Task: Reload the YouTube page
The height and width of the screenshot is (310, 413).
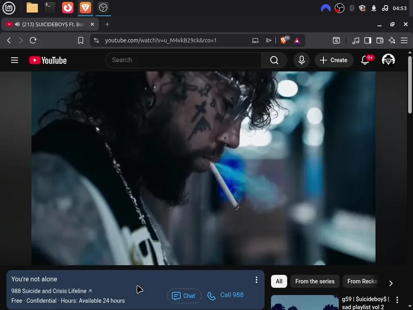Action: pyautogui.click(x=33, y=40)
